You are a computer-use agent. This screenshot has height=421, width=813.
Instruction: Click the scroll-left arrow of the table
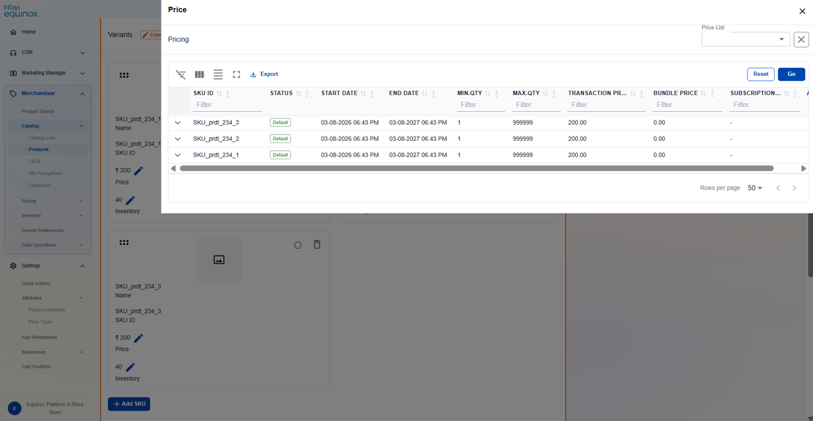pyautogui.click(x=173, y=169)
